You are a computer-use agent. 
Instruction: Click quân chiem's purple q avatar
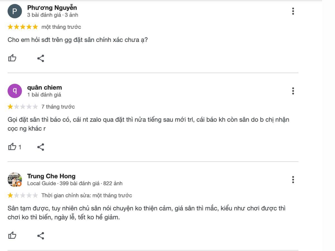(15, 91)
